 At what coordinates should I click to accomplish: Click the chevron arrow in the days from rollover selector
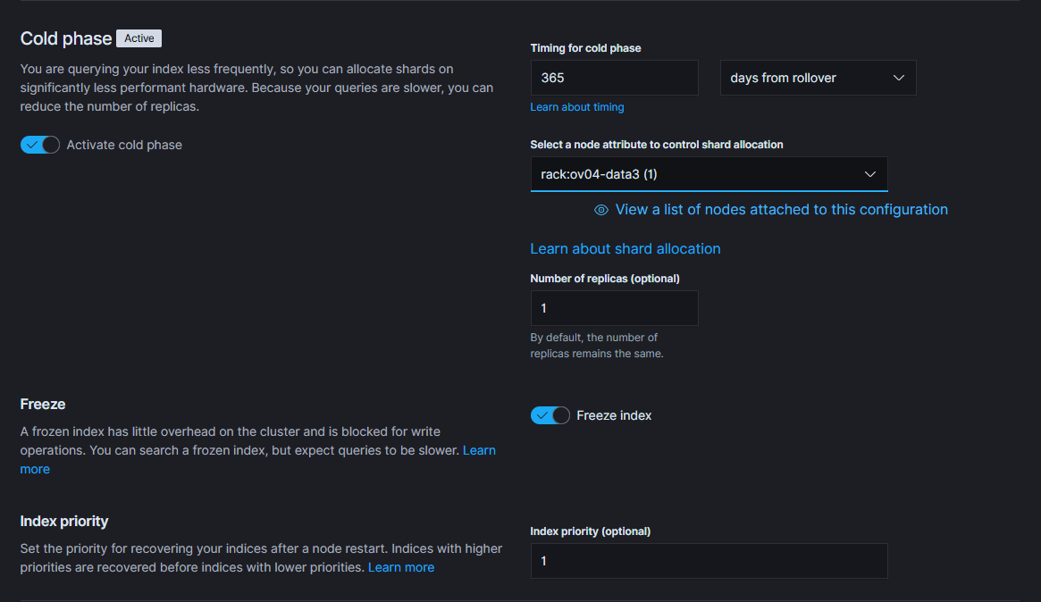tap(899, 78)
